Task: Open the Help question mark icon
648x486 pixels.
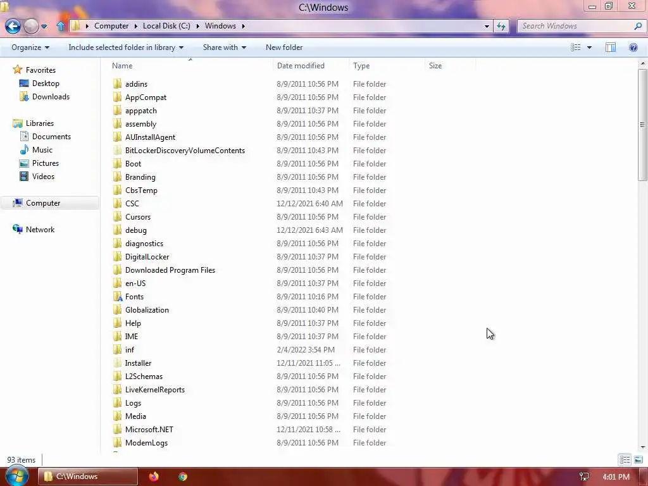Action: [x=633, y=47]
